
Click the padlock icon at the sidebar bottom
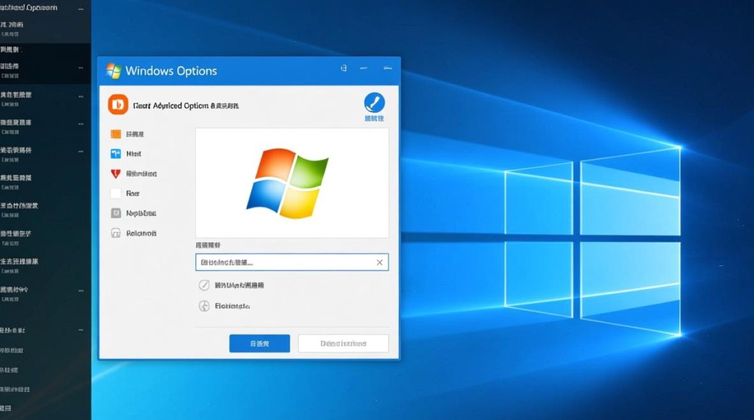click(115, 233)
